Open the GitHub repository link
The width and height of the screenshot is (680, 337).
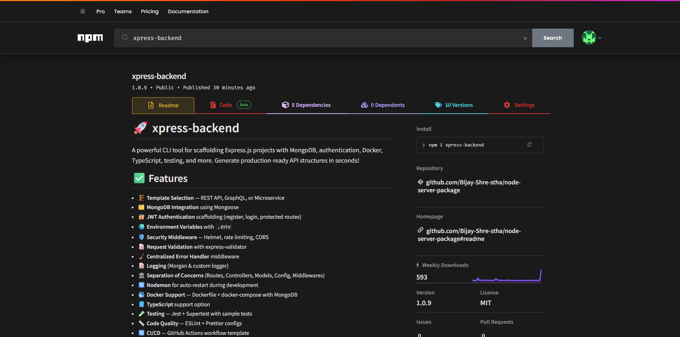(469, 186)
